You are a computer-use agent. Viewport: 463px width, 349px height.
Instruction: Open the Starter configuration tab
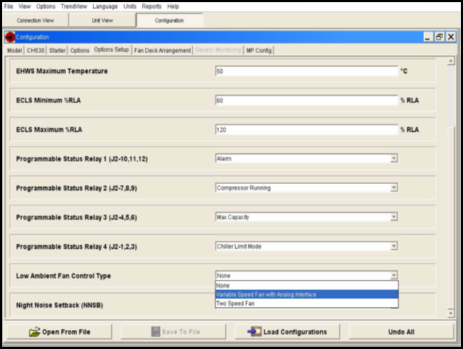57,50
